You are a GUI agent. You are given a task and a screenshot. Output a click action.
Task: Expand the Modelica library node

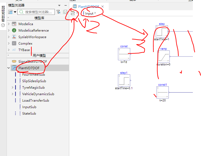pos(9,24)
